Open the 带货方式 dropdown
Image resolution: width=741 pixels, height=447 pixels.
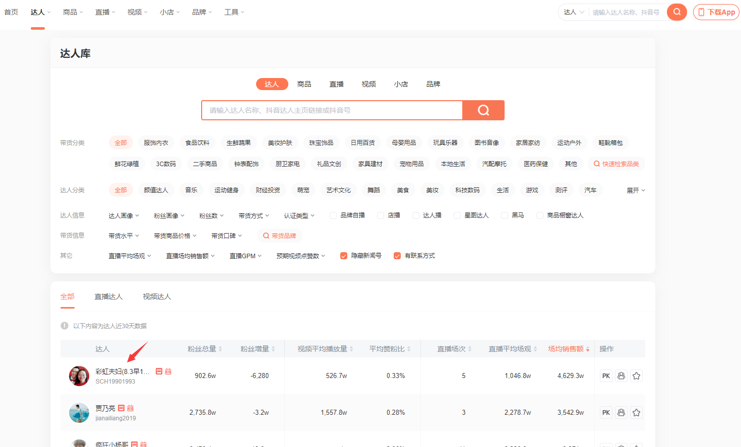[x=254, y=215]
